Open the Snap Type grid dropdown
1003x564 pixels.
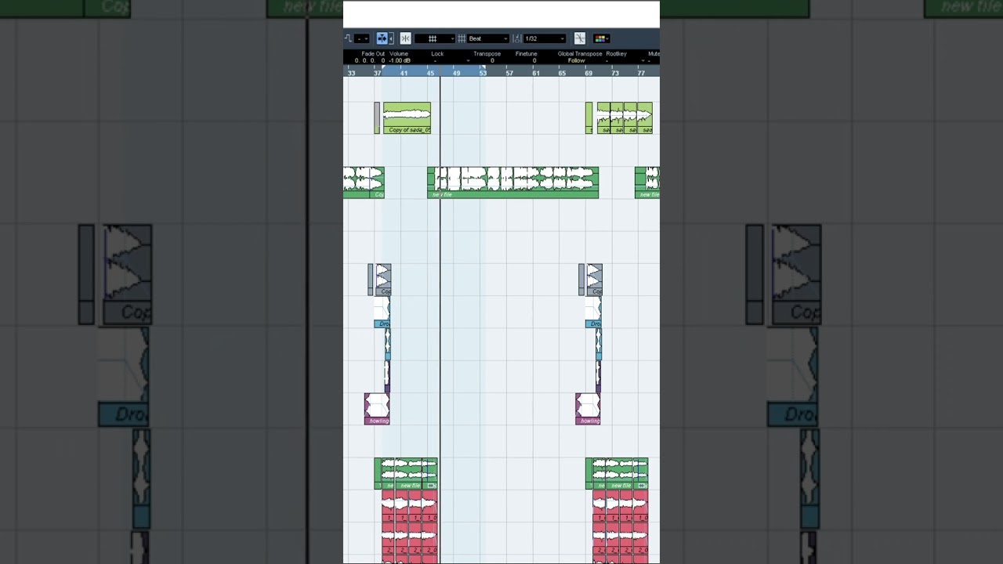coord(435,38)
